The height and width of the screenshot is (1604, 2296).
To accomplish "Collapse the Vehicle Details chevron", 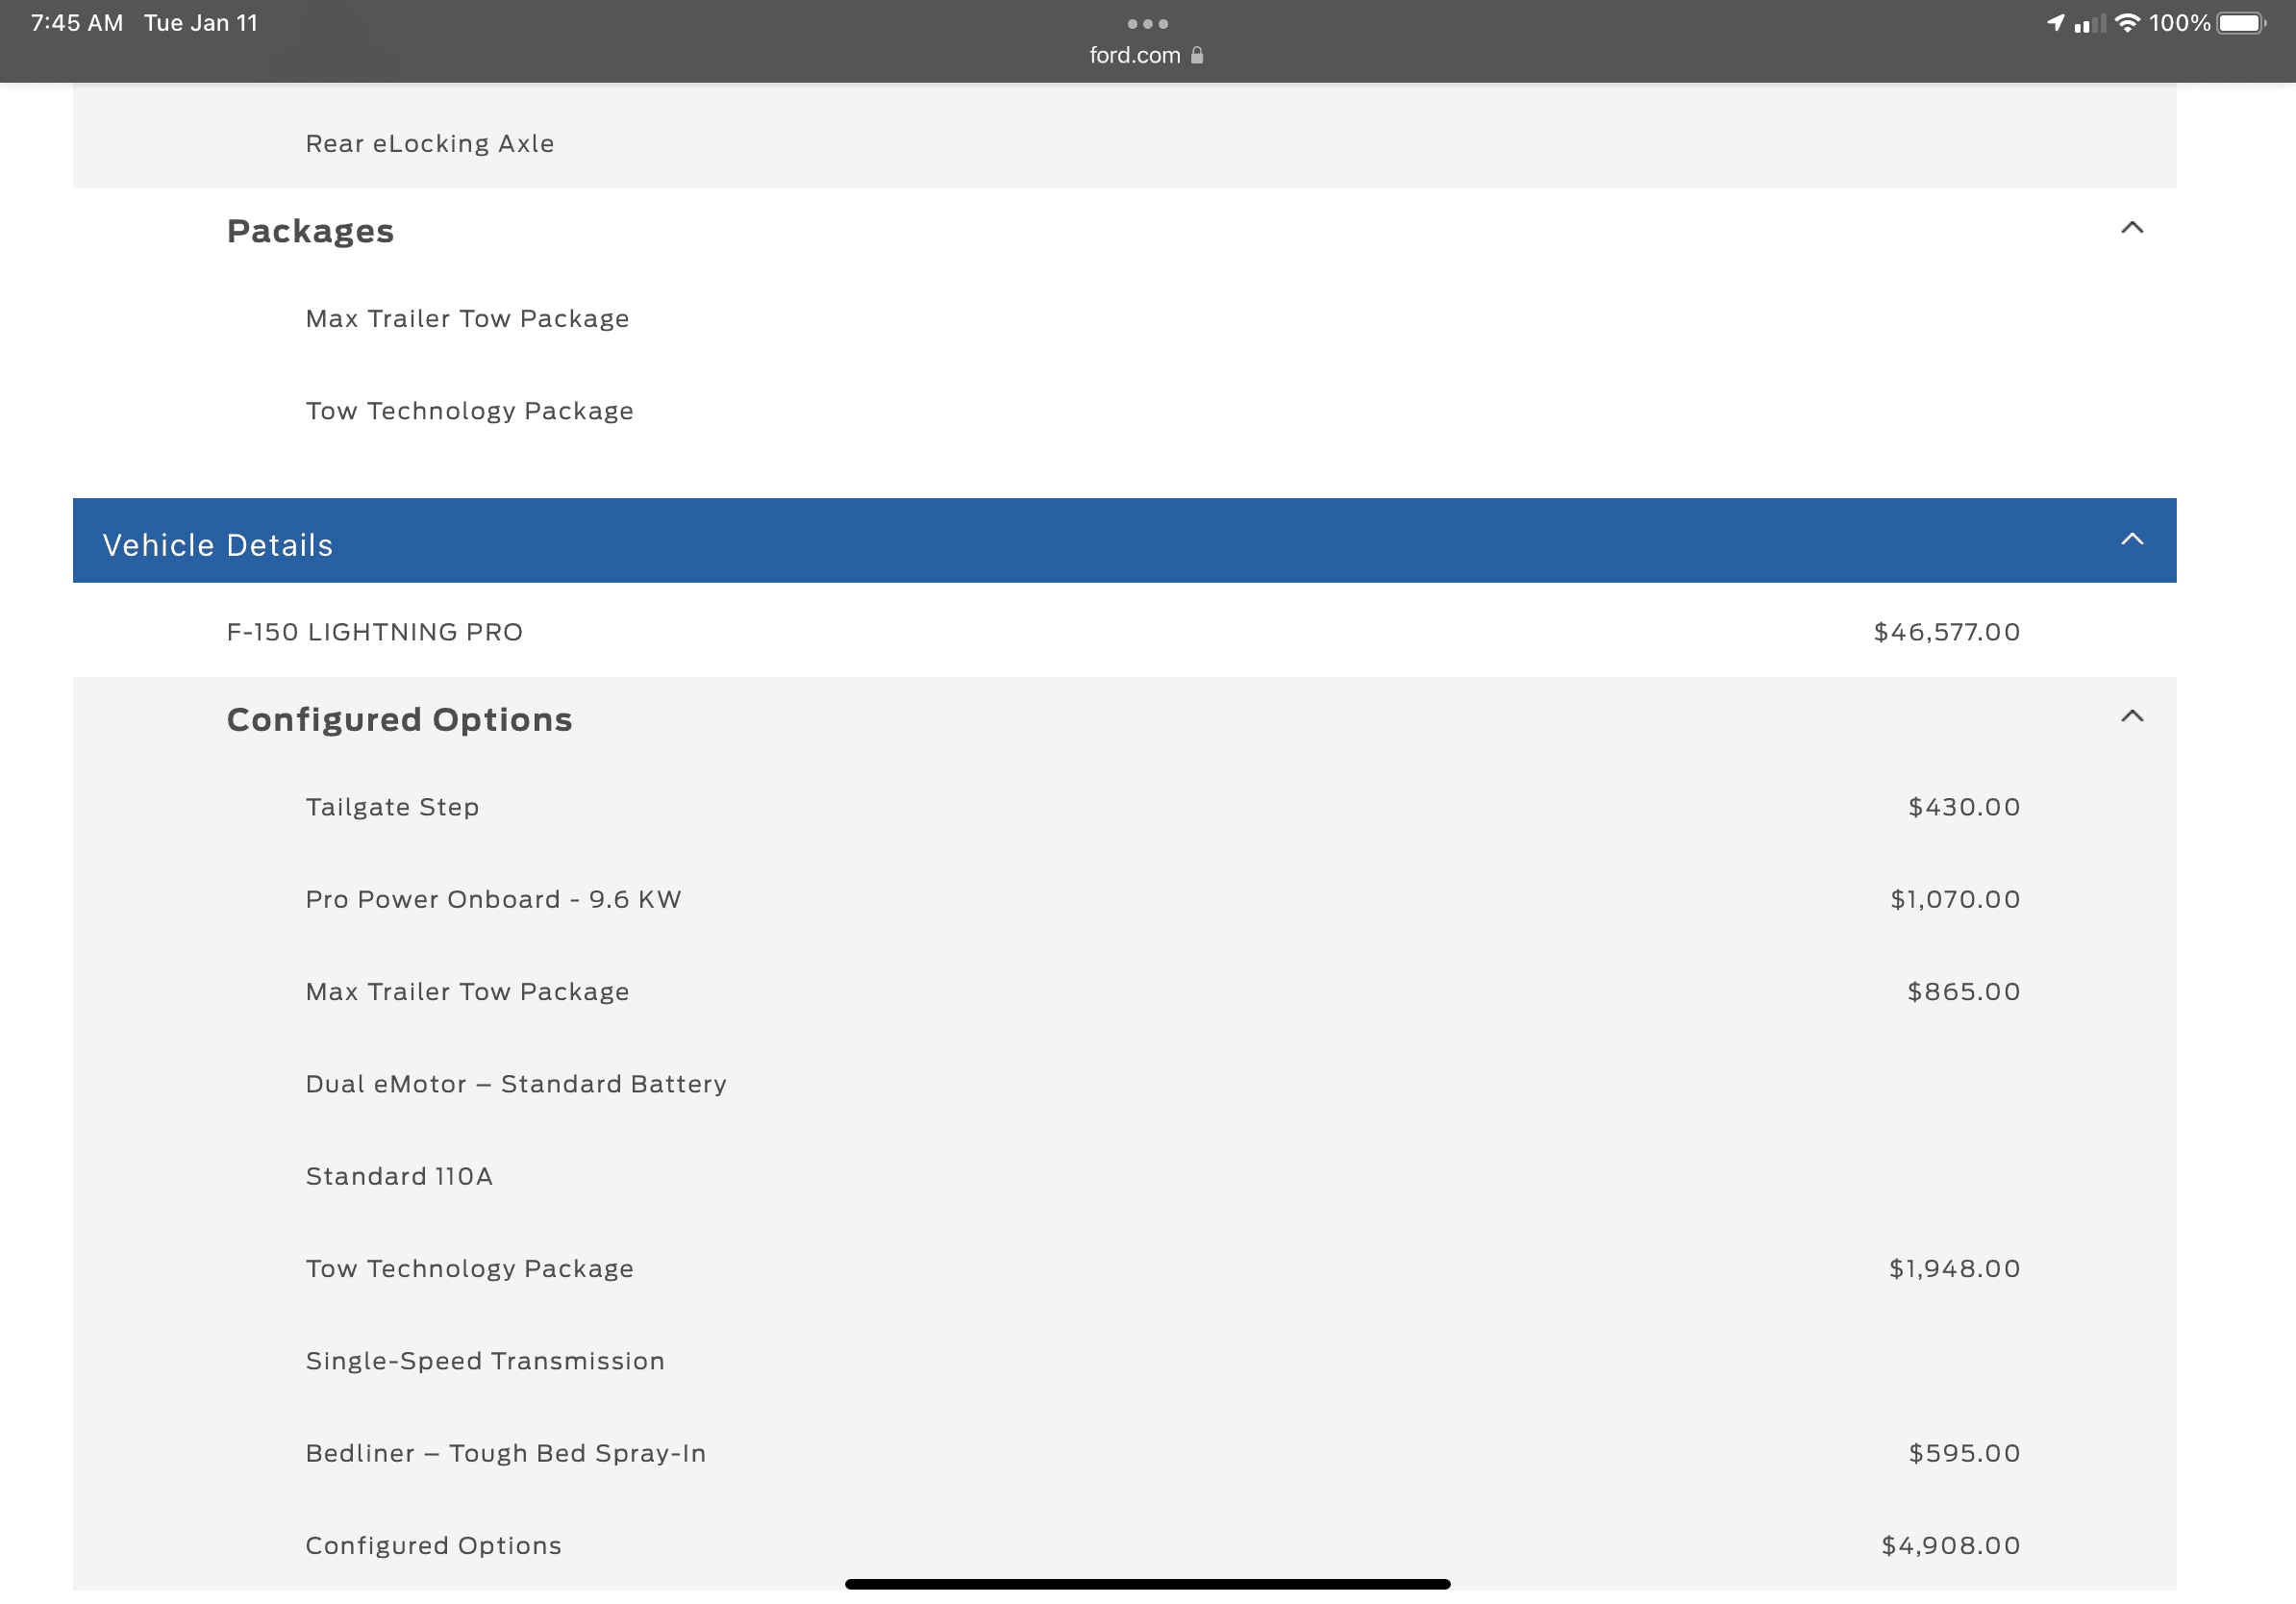I will (2131, 540).
